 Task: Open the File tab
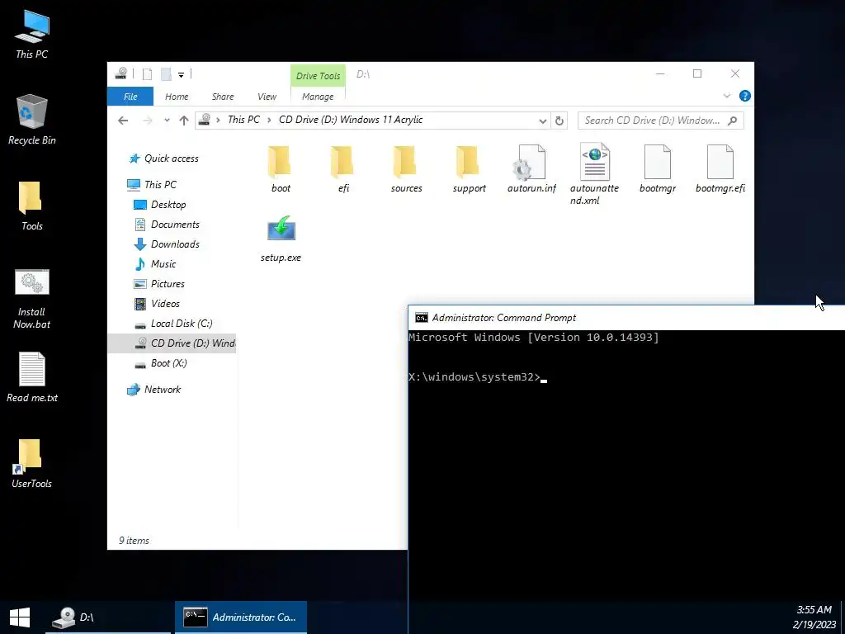point(130,97)
